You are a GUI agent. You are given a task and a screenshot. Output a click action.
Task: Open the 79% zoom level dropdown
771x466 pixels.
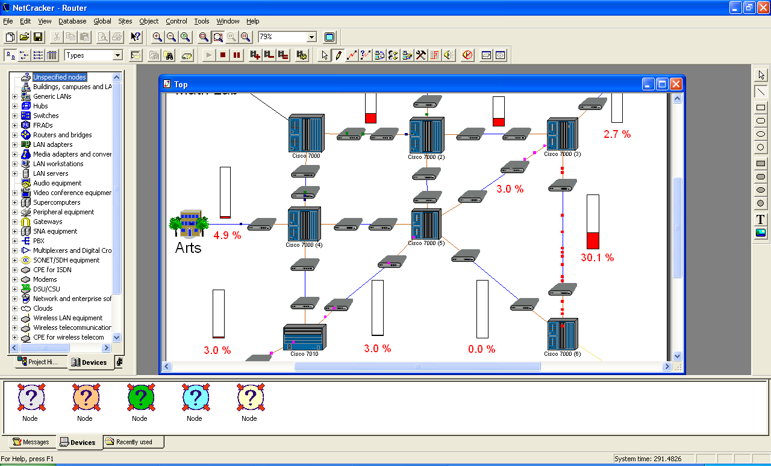coord(311,37)
